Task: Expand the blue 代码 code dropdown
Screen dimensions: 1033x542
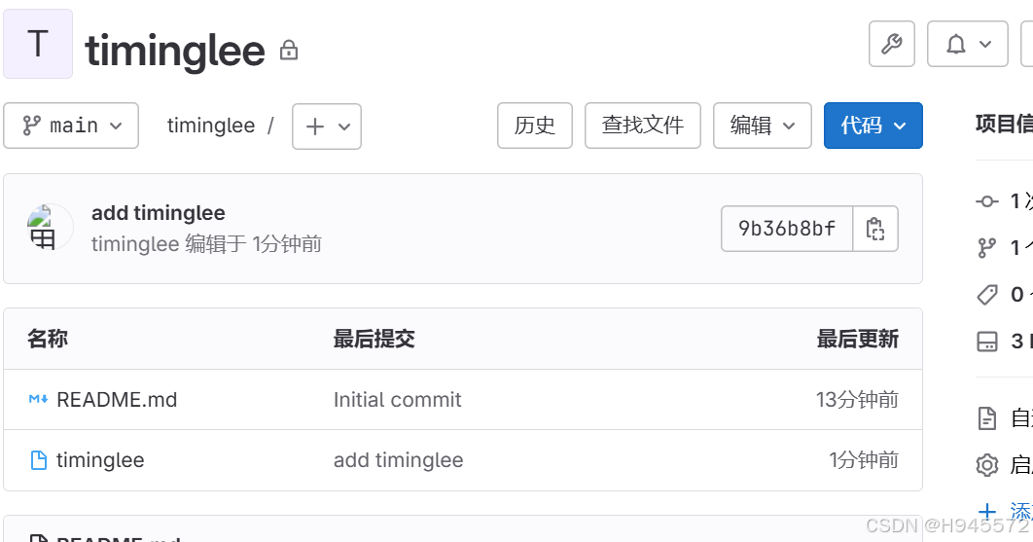Action: pyautogui.click(x=873, y=126)
